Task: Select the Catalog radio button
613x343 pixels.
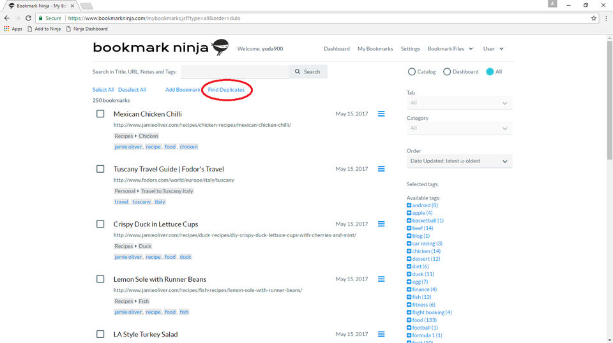Action: pos(412,72)
